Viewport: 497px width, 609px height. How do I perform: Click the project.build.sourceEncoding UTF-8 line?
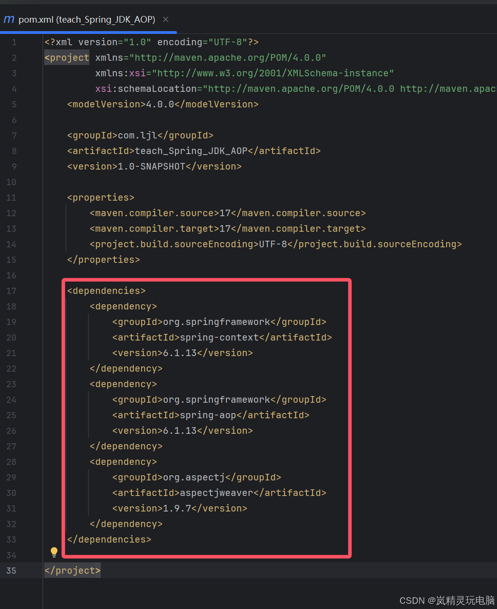[276, 244]
